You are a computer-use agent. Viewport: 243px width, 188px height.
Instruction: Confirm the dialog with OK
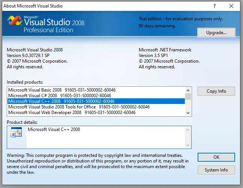pyautogui.click(x=216, y=157)
